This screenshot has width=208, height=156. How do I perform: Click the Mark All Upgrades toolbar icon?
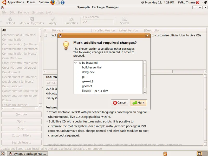[x=31, y=19]
